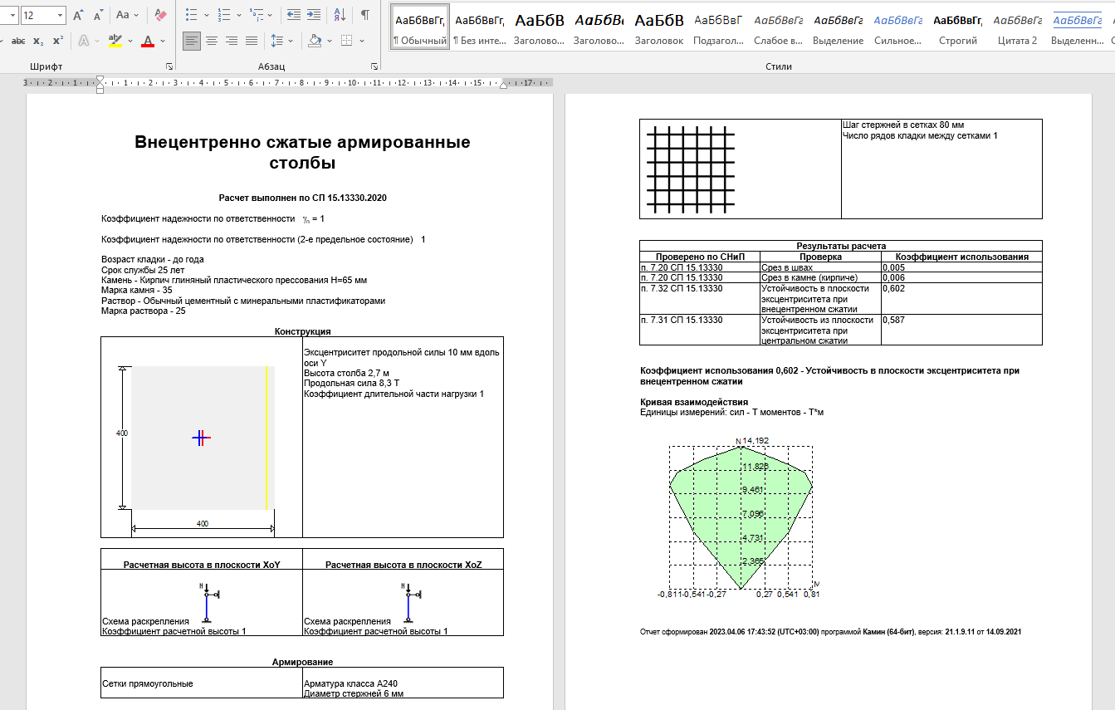Apply the center alignment icon
Image resolution: width=1115 pixels, height=710 pixels.
click(212, 40)
